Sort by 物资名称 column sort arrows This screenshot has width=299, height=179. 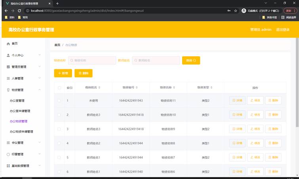pos(174,88)
